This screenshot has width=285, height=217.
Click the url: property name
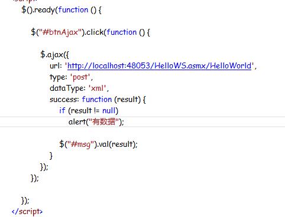[x=56, y=66]
